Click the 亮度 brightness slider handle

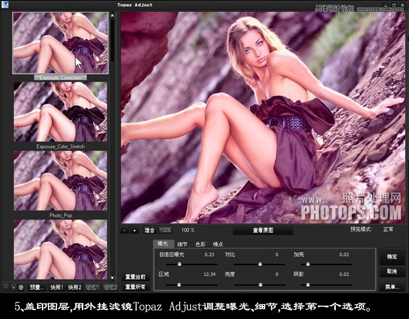click(x=260, y=285)
